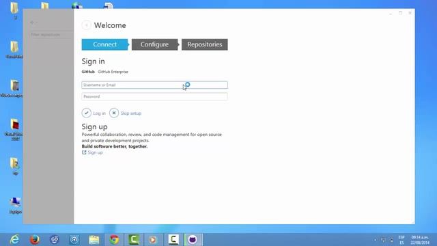Switch to GitHub Enterprise sign-in
This screenshot has width=437, height=246.
pos(113,72)
